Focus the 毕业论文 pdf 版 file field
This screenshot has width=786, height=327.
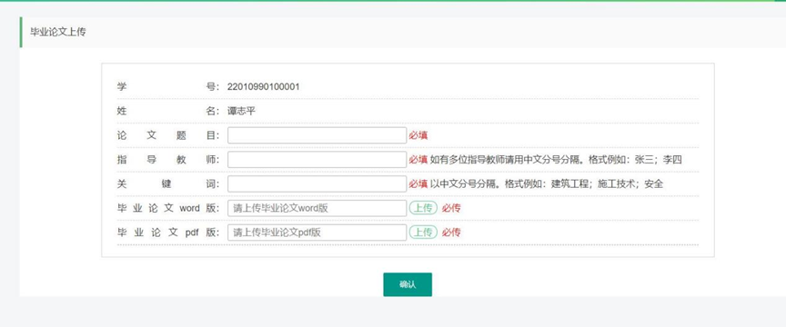click(x=317, y=233)
